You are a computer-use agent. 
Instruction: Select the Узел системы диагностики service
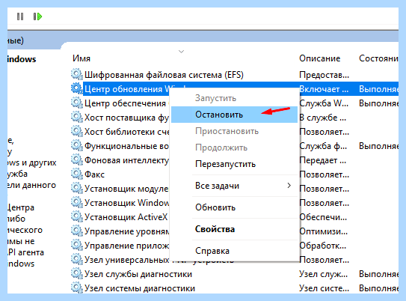pyautogui.click(x=140, y=288)
